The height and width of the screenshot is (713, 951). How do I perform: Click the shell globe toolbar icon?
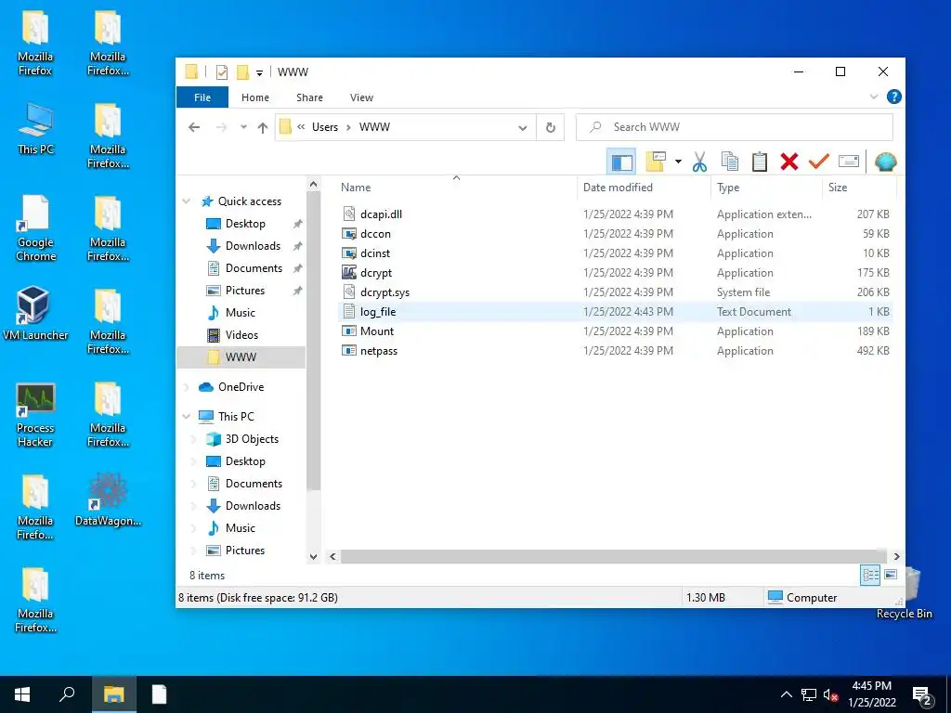(x=885, y=162)
